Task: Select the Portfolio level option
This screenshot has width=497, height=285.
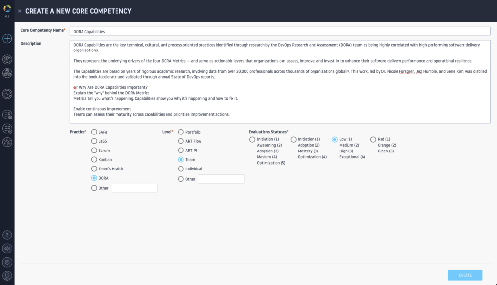Action: click(181, 132)
